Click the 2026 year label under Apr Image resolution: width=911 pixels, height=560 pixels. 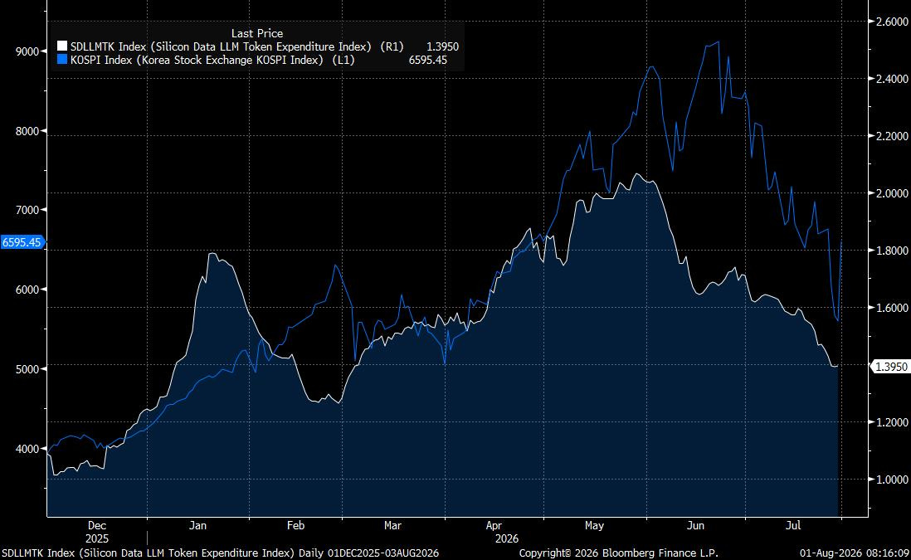(507, 539)
